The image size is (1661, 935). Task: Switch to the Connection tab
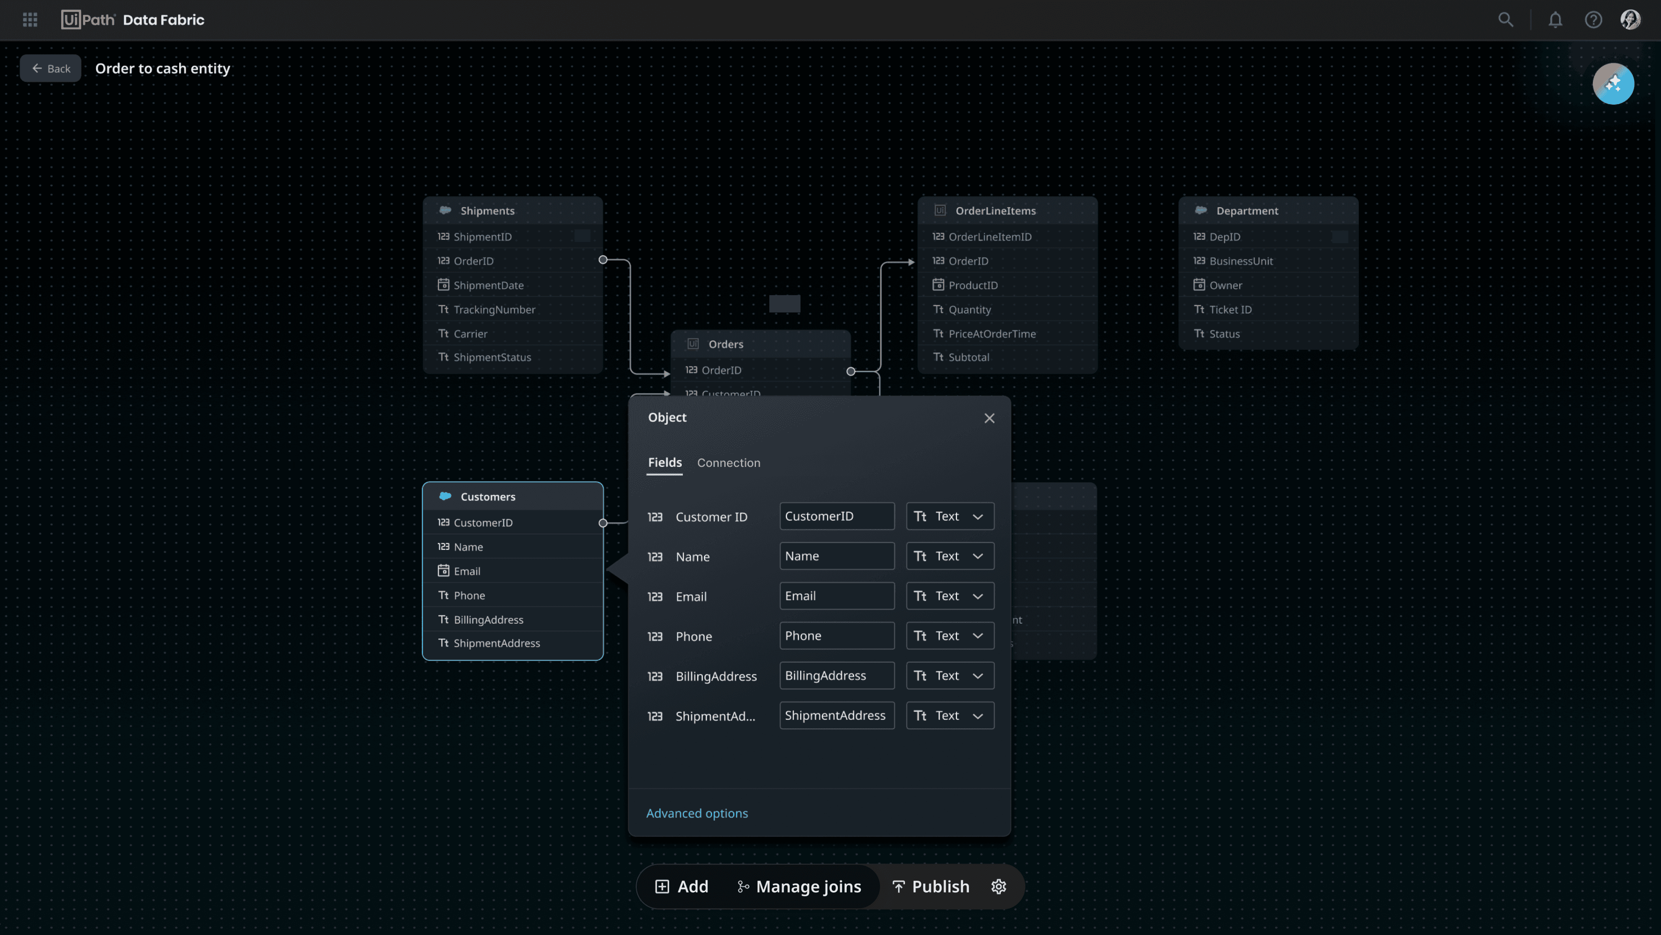click(728, 463)
